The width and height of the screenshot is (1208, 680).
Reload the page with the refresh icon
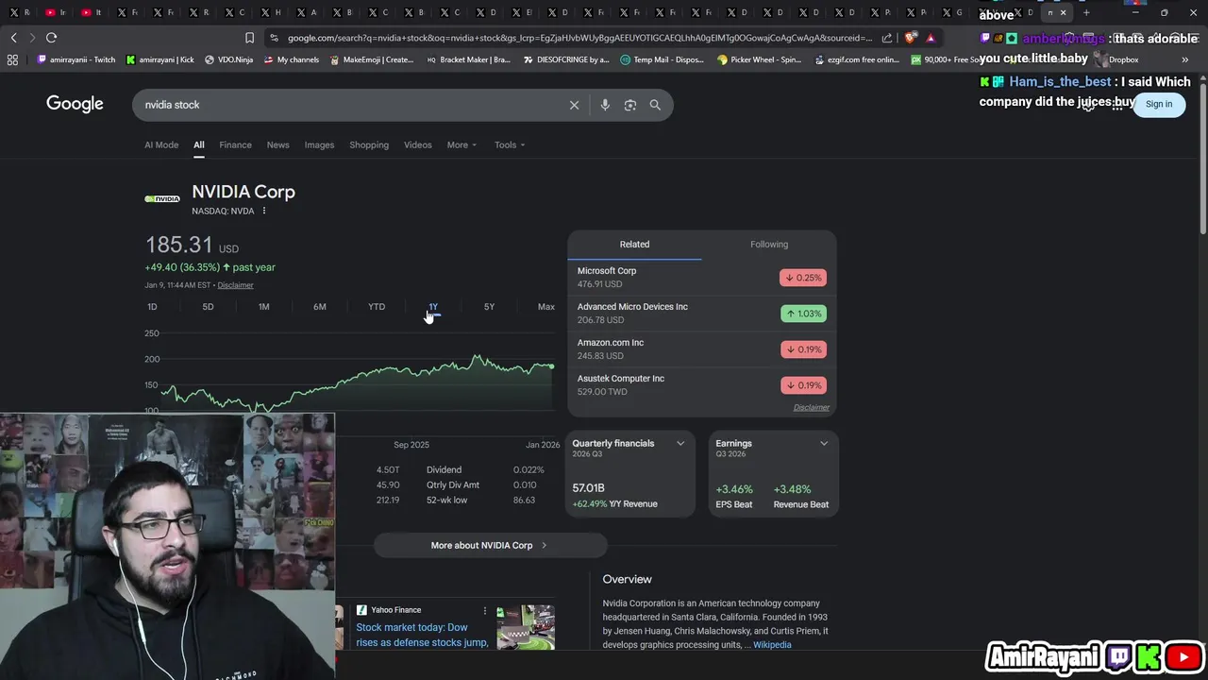[51, 38]
